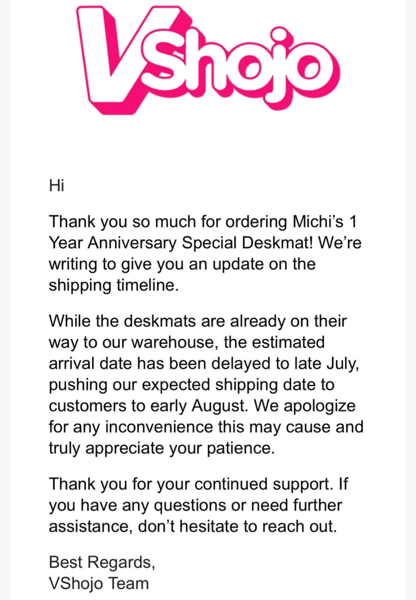Click 'don't hesitate to reach out.'

pyautogui.click(x=237, y=527)
